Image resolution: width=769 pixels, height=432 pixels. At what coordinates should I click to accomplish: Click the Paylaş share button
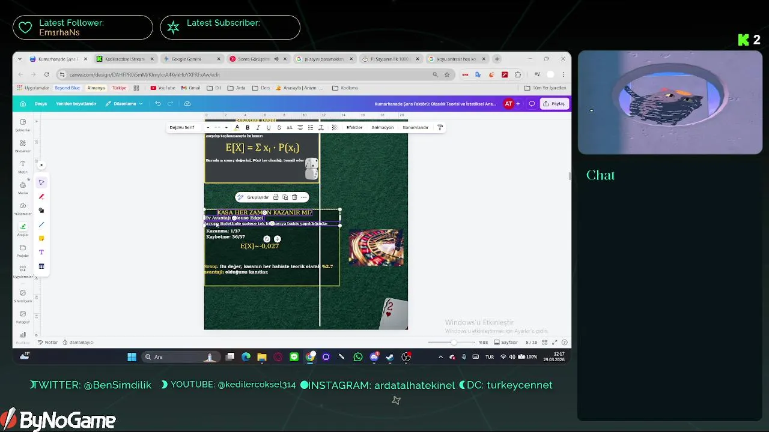coord(554,104)
